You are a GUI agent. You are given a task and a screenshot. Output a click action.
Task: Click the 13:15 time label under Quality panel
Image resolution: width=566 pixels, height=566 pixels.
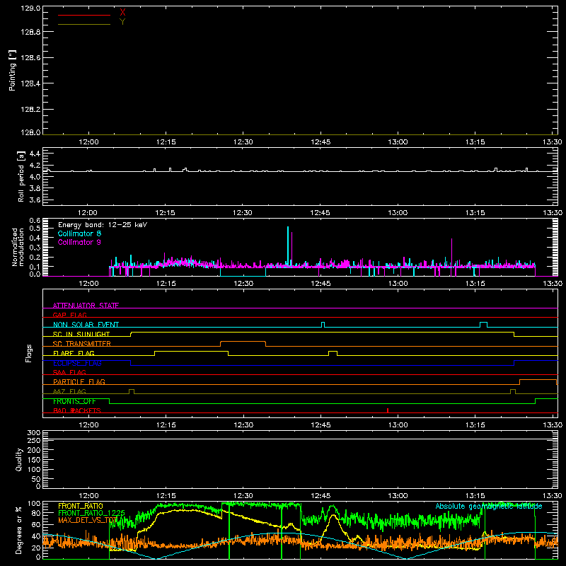tap(475, 496)
